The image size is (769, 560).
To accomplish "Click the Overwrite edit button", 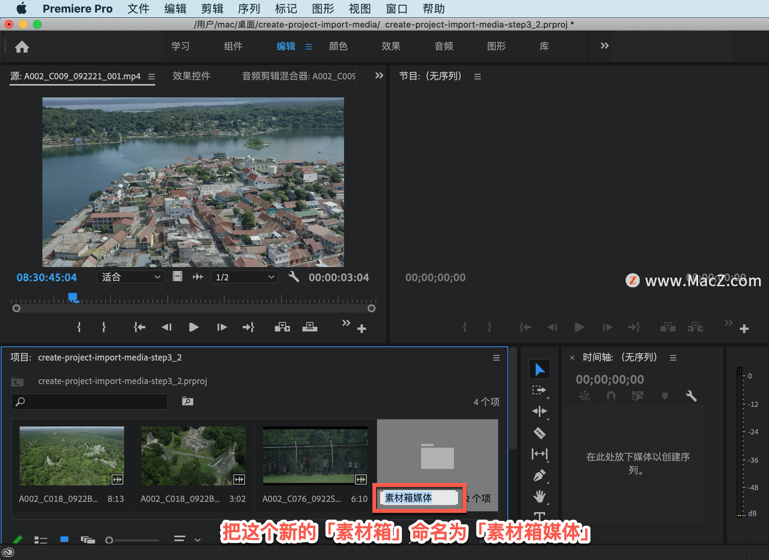I will [310, 327].
